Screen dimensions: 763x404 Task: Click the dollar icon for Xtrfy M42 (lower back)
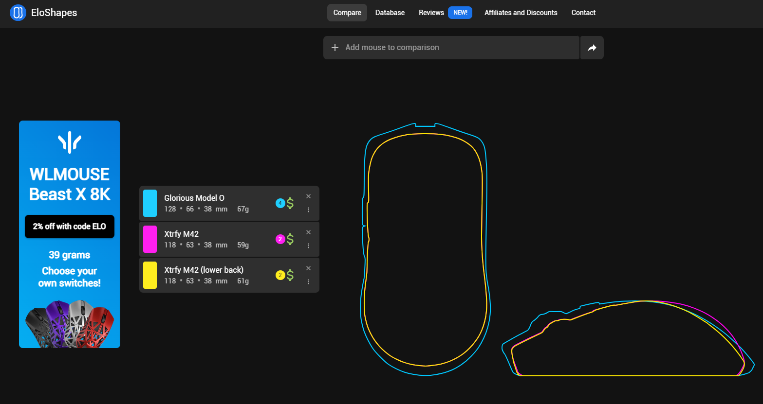(x=290, y=275)
